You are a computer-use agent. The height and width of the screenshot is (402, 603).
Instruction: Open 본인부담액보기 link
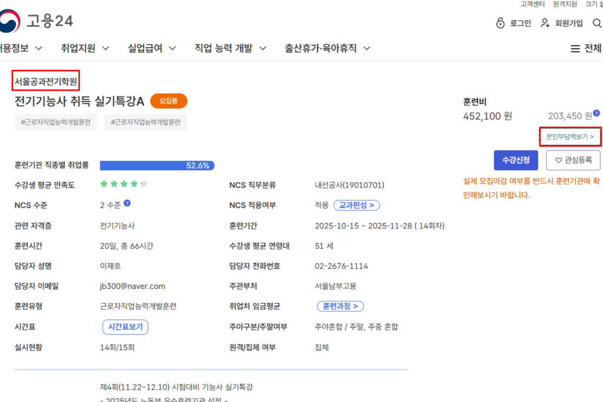569,137
